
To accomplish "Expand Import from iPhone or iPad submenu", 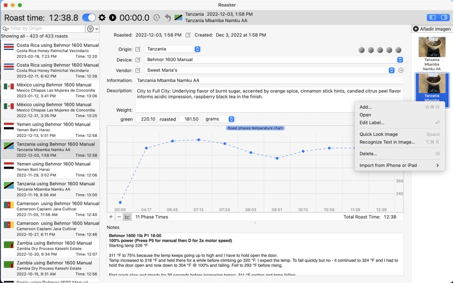I will click(x=400, y=165).
